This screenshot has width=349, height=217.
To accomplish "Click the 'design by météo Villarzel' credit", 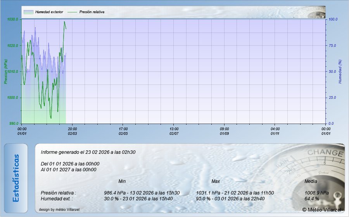I will click(59, 210).
